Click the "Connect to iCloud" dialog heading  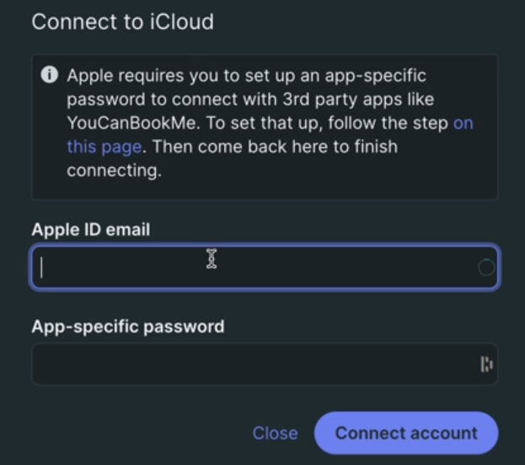[122, 21]
